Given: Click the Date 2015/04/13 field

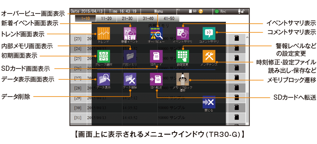Looking at the screenshot, I should [87, 11].
